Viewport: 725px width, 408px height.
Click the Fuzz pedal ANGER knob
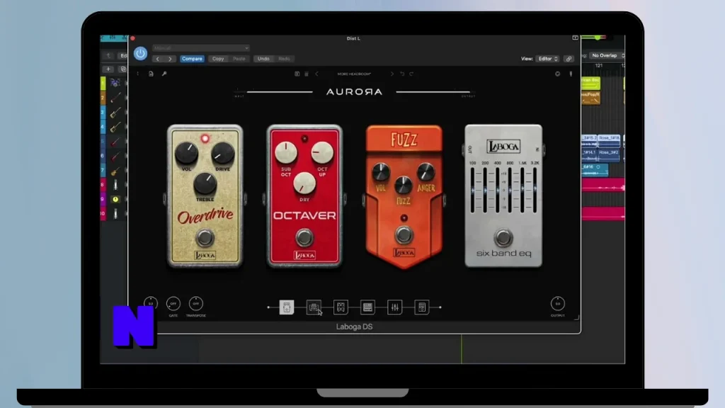(426, 172)
